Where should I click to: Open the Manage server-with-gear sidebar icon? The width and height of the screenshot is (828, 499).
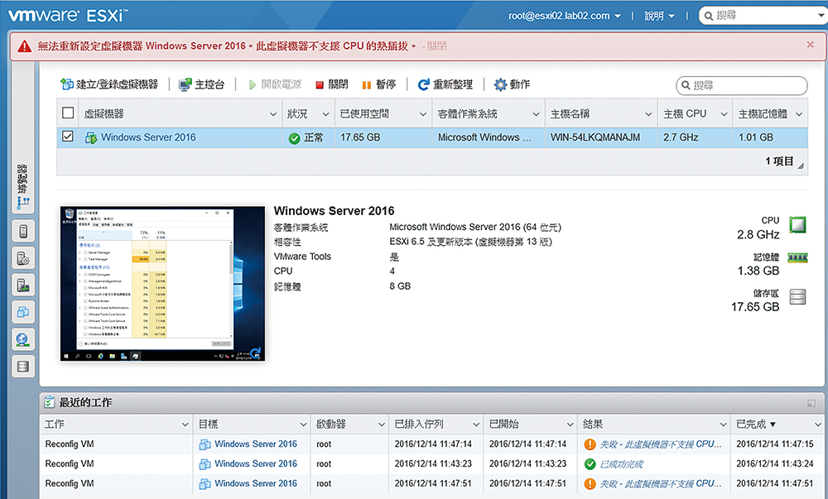pos(22,258)
